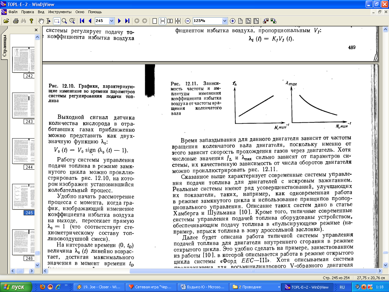
Task: Select the Hand drag tool
Action: [41, 21]
